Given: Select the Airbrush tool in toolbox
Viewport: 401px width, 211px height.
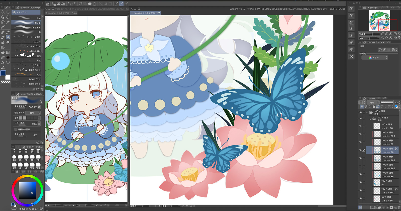Looking at the screenshot, I should (8, 37).
